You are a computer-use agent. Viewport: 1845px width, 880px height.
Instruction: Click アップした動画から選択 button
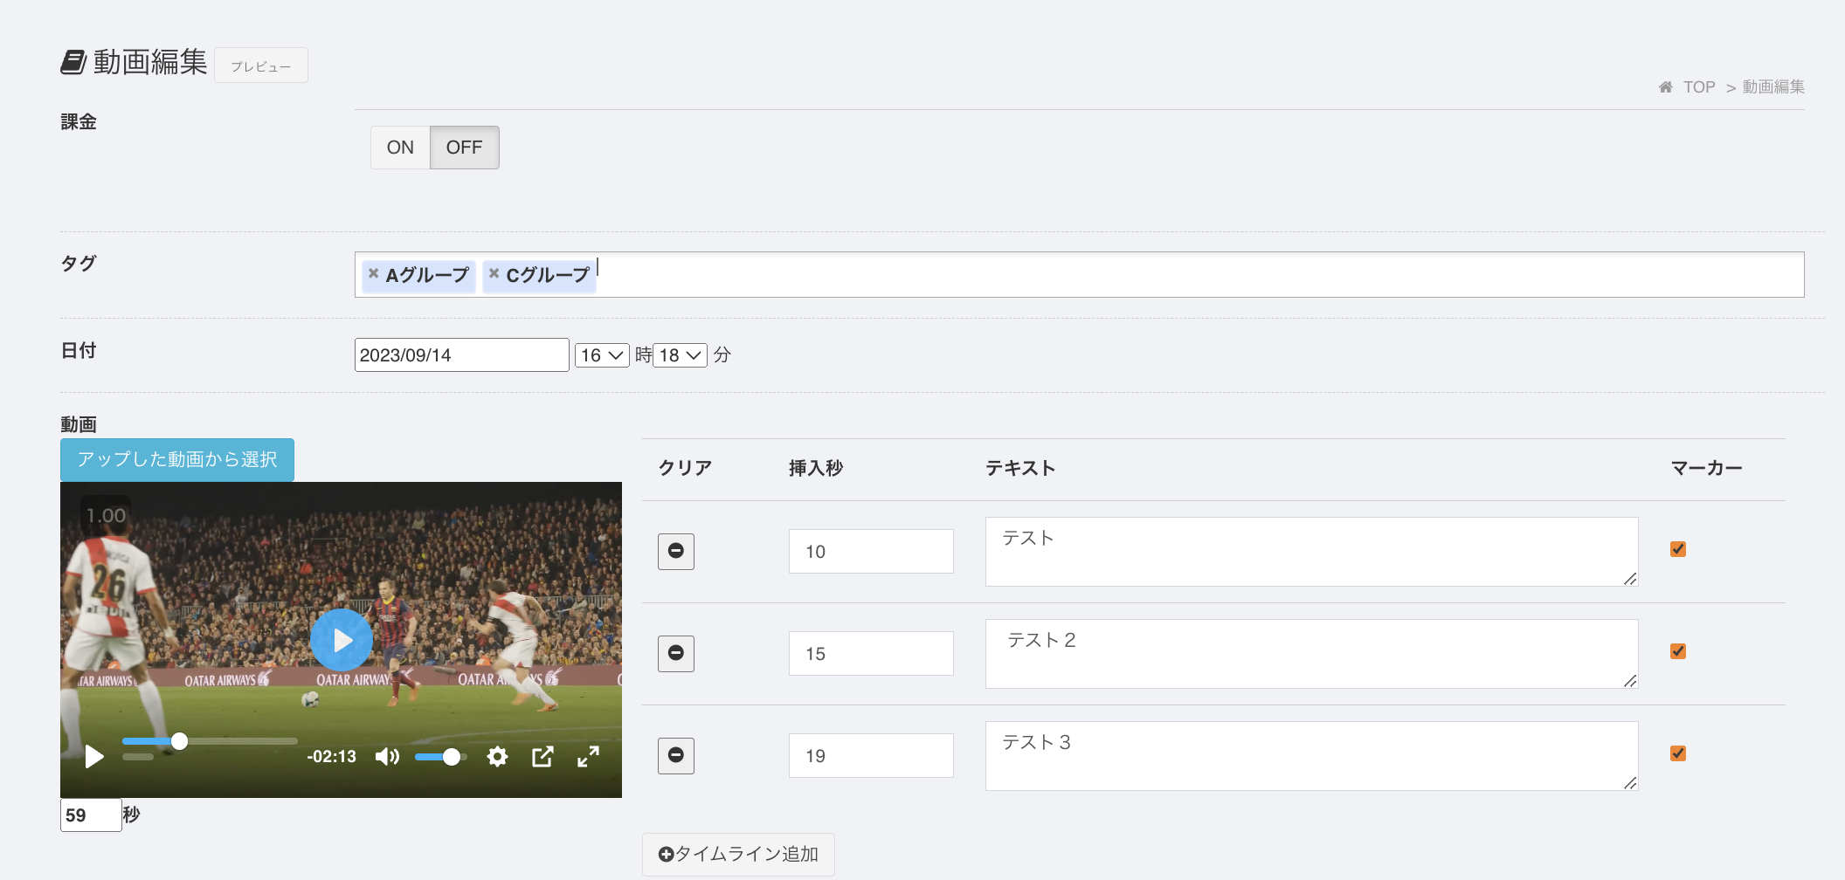[x=177, y=459]
